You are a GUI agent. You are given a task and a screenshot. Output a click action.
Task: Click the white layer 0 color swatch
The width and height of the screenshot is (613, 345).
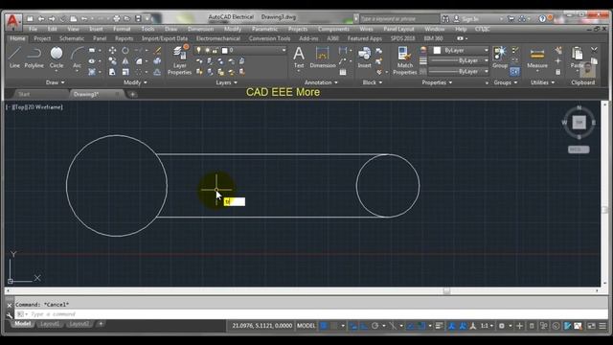coord(224,50)
